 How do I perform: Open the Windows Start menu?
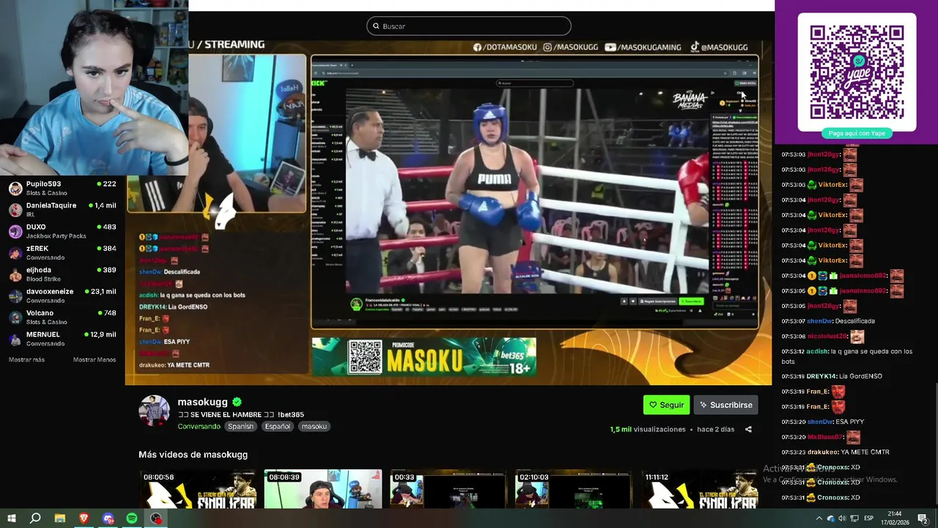(x=12, y=518)
